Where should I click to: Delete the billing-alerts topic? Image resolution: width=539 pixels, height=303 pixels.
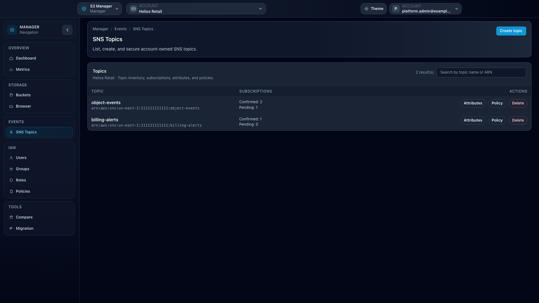518,120
